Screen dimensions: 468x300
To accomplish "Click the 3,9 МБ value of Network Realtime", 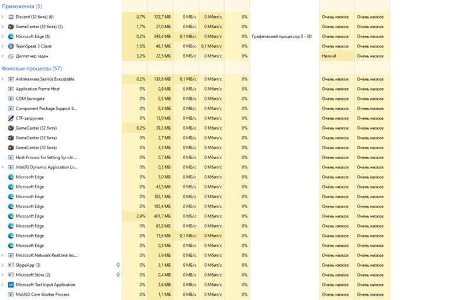I will pyautogui.click(x=164, y=255).
